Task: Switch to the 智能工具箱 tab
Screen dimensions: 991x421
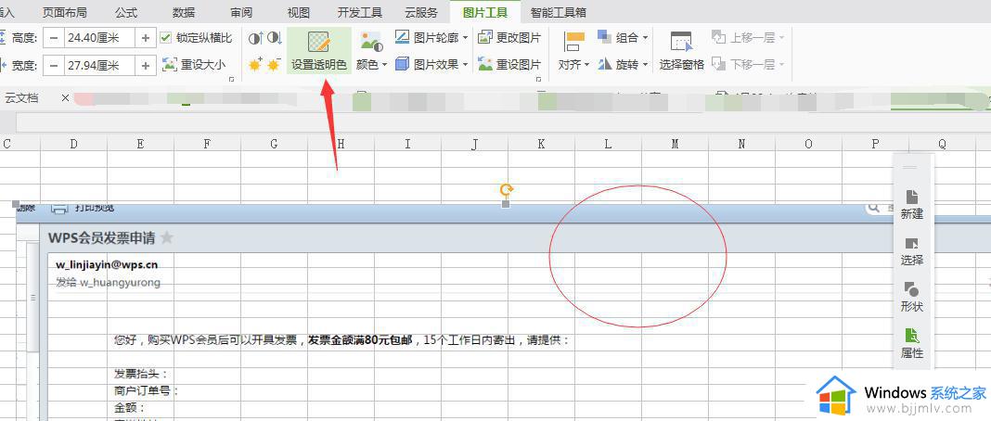Action: point(558,12)
